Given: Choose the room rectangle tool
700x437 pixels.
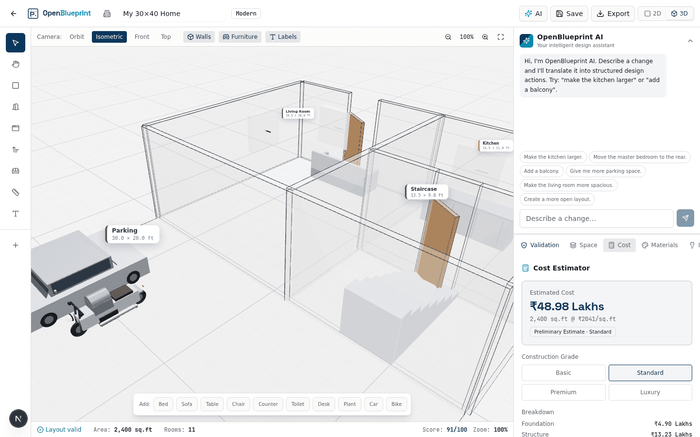Looking at the screenshot, I should [x=16, y=85].
